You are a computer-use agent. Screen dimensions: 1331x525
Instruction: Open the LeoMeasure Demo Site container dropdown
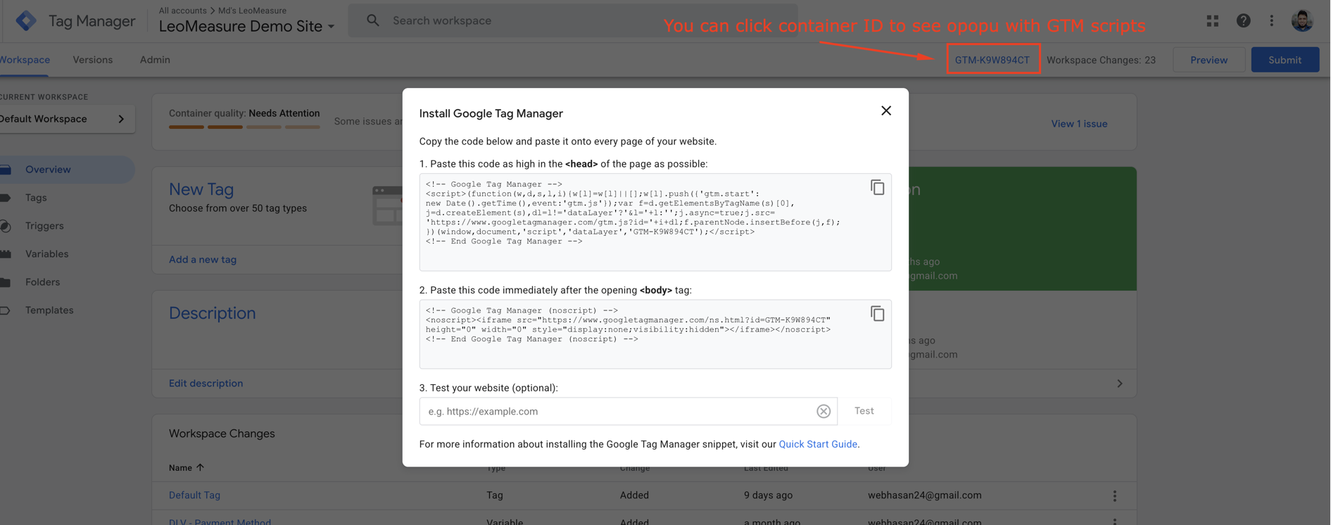246,27
